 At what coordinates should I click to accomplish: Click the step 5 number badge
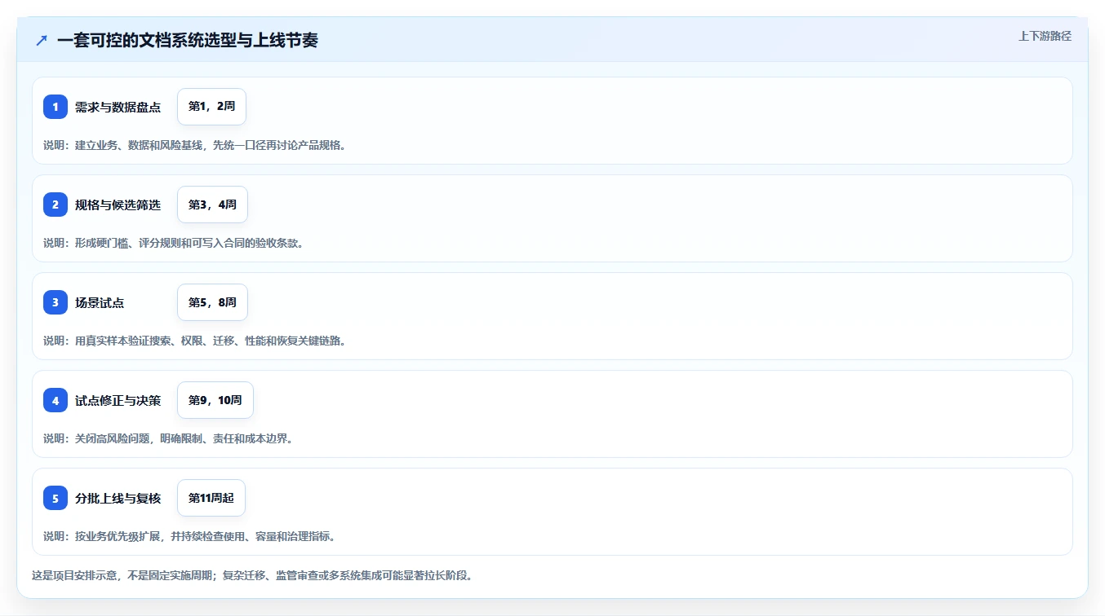[55, 498]
